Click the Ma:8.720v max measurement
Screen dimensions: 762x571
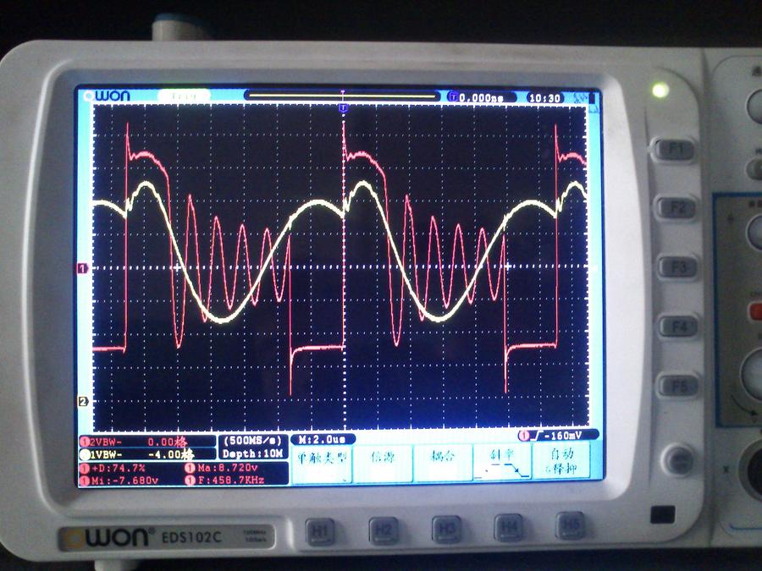(221, 468)
